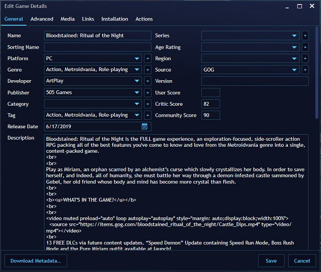
Task: Add a new Region with plus button
Action: pos(305,59)
